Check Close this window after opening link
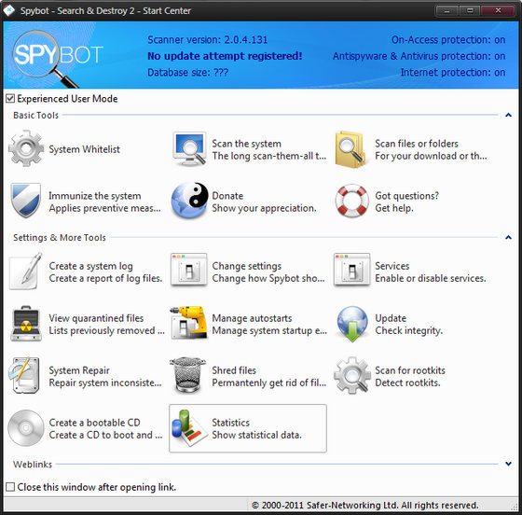This screenshot has height=515, width=522. [10, 487]
